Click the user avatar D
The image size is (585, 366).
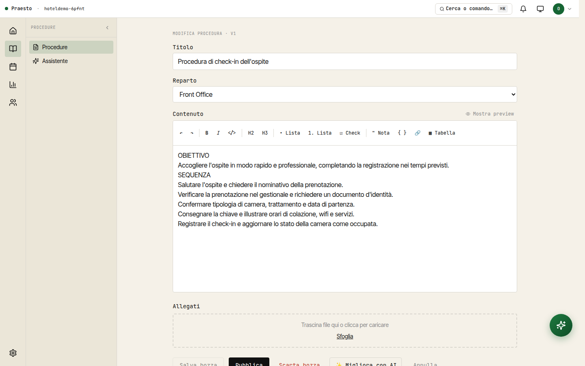click(559, 9)
